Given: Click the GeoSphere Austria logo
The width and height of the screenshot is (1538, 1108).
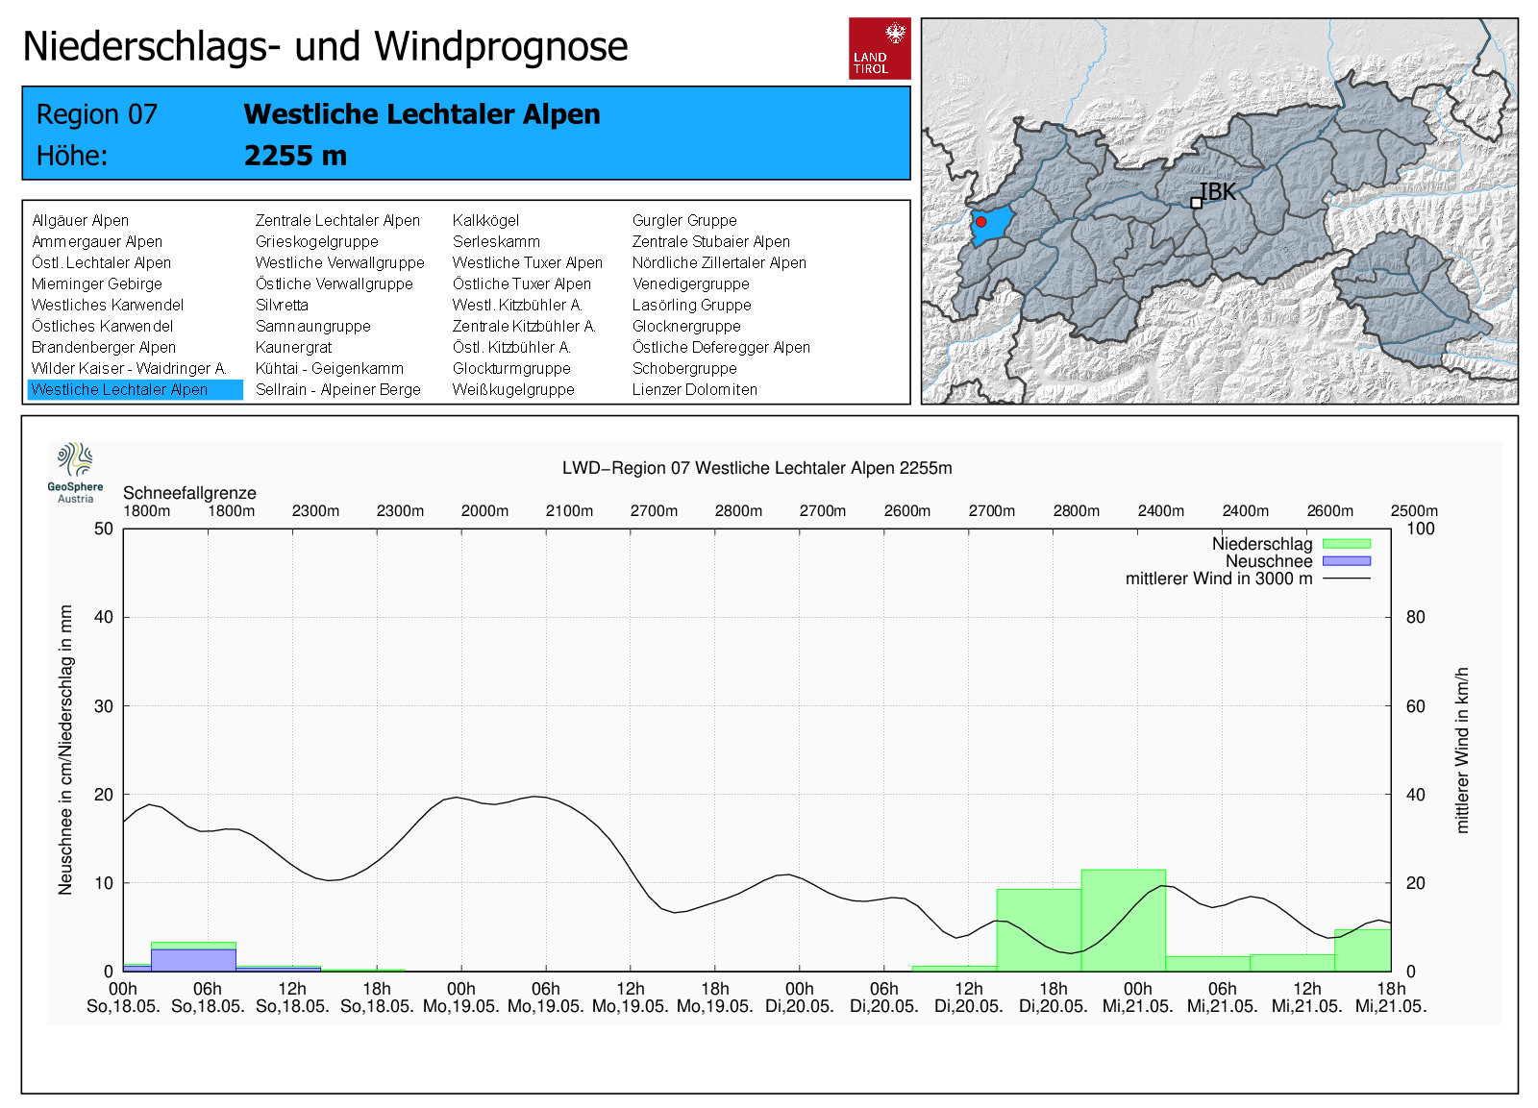Looking at the screenshot, I should coord(75,472).
